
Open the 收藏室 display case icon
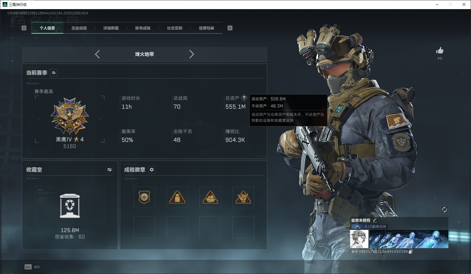click(x=70, y=206)
